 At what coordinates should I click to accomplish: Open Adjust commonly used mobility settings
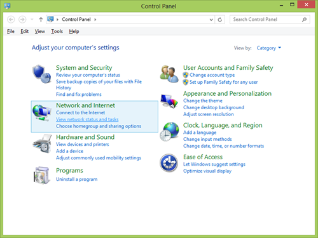pos(99,158)
